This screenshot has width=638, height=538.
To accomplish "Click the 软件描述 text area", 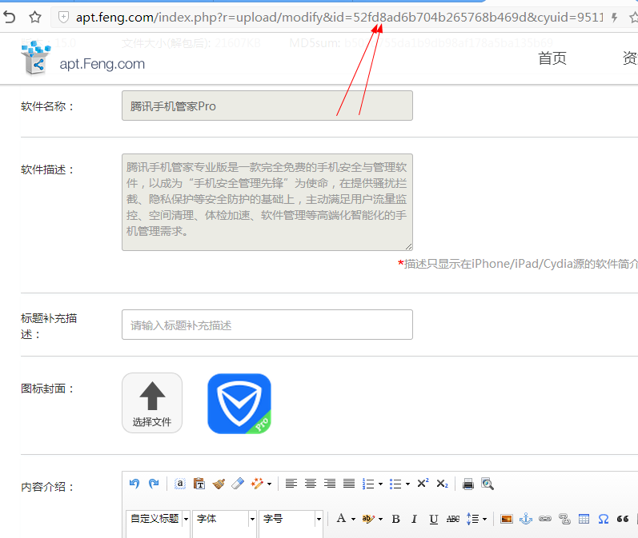I will point(267,202).
